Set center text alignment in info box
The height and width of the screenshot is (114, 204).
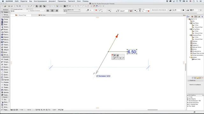52,10
